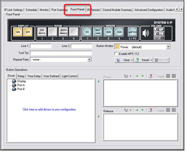Image resolution: width=187 pixels, height=152 pixels.
Task: Open the Button Modes dropdown
Action: point(168,47)
